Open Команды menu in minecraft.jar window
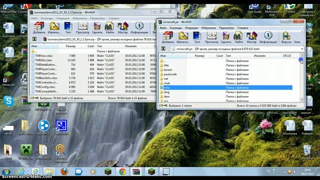Screen dimensions: 320x180 175,28
